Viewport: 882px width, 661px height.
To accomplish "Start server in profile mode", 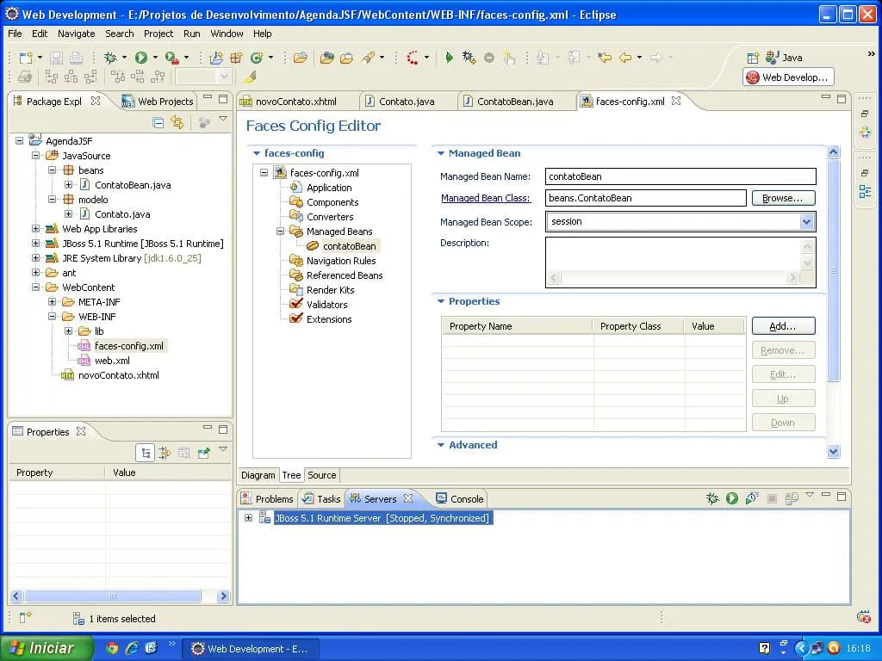I will (x=752, y=498).
